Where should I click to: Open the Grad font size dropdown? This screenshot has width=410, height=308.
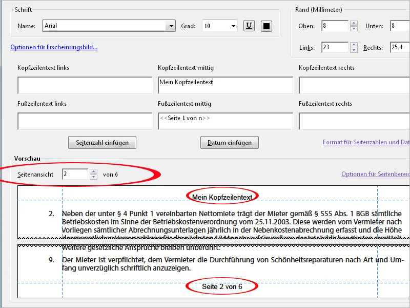point(233,26)
